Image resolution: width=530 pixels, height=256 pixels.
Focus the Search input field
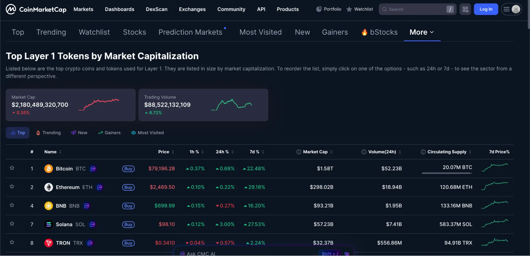417,9
